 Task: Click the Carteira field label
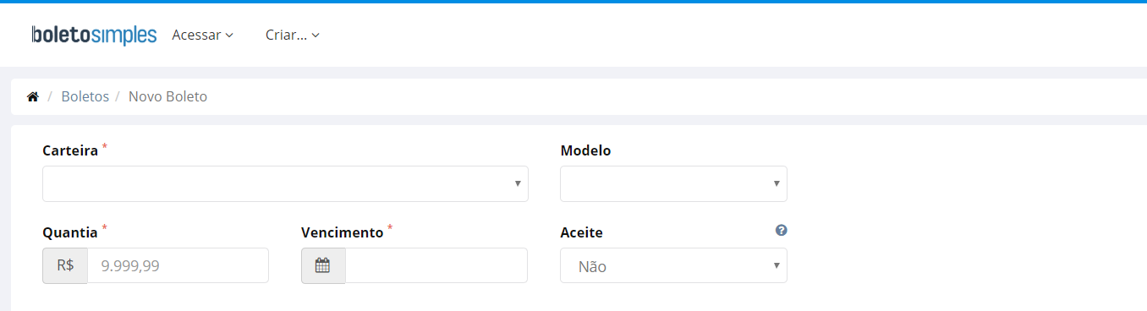[x=70, y=150]
